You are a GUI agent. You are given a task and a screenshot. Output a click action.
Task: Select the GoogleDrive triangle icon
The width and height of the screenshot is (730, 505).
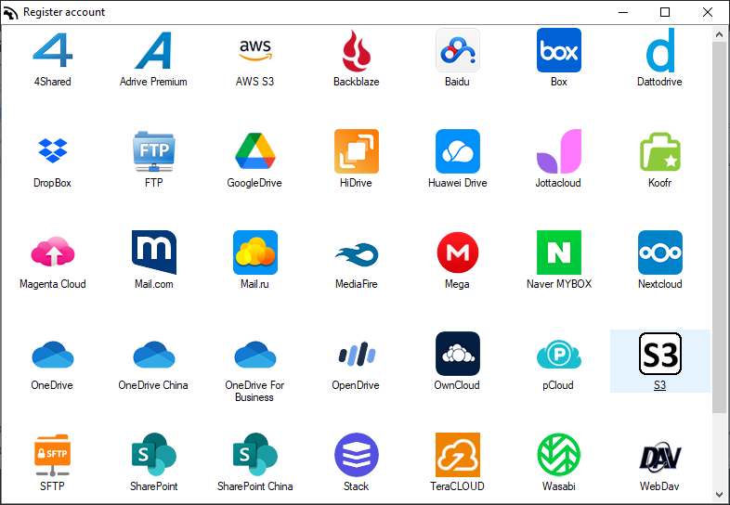click(255, 150)
